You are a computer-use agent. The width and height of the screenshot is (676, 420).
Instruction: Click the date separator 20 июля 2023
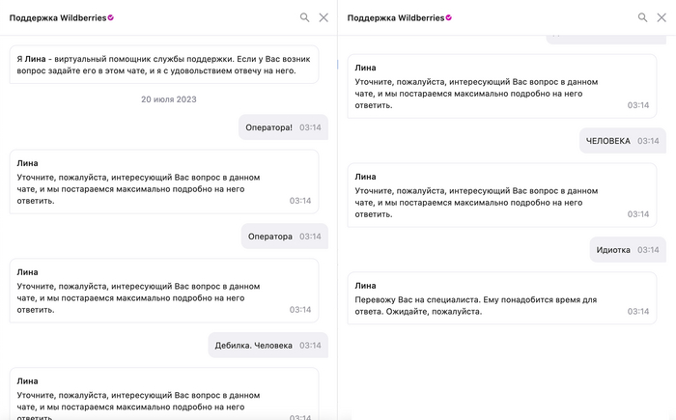169,99
